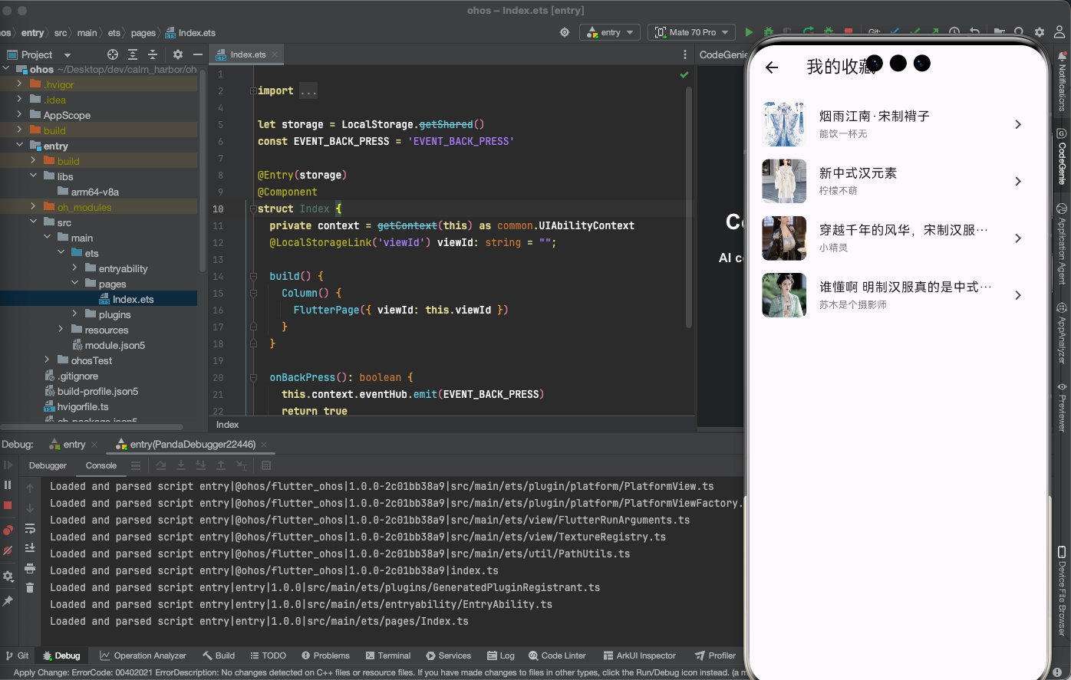Expand the resources folder in Project tree

coord(61,330)
